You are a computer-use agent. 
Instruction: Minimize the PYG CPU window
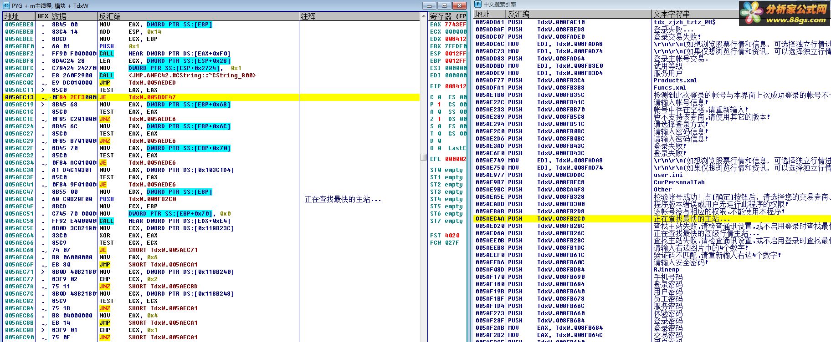click(x=429, y=5)
